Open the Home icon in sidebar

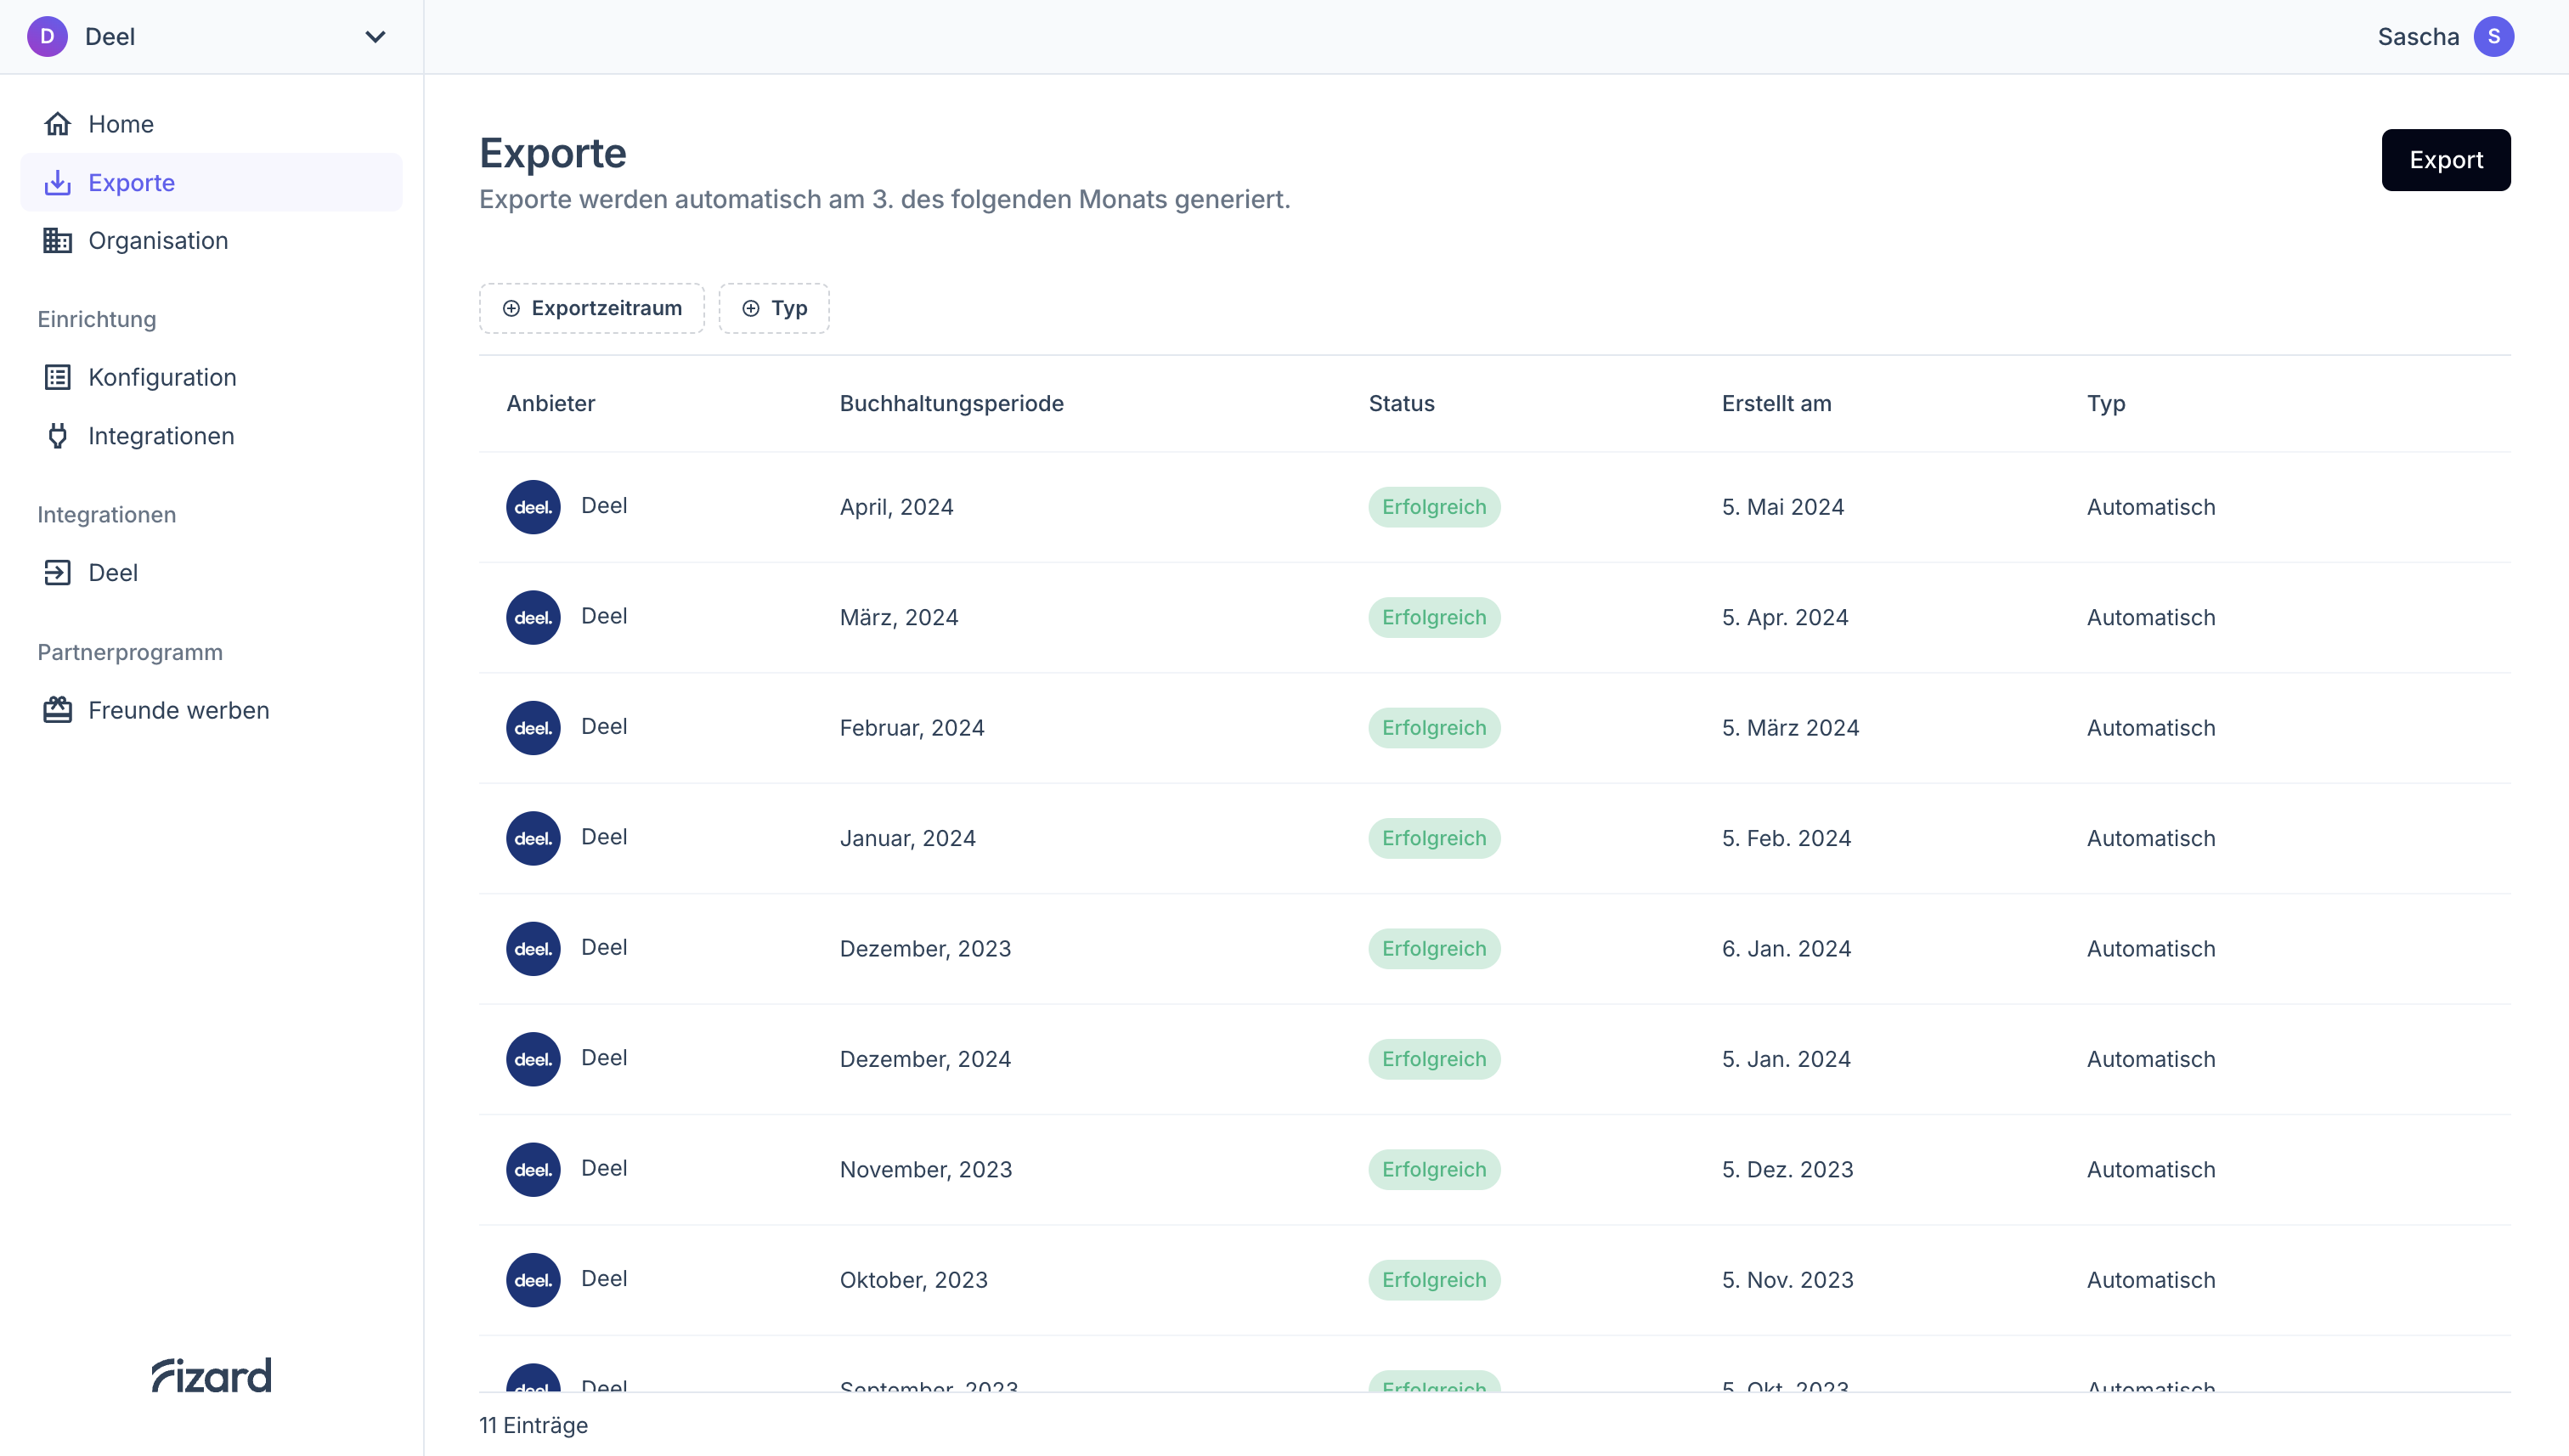click(57, 124)
